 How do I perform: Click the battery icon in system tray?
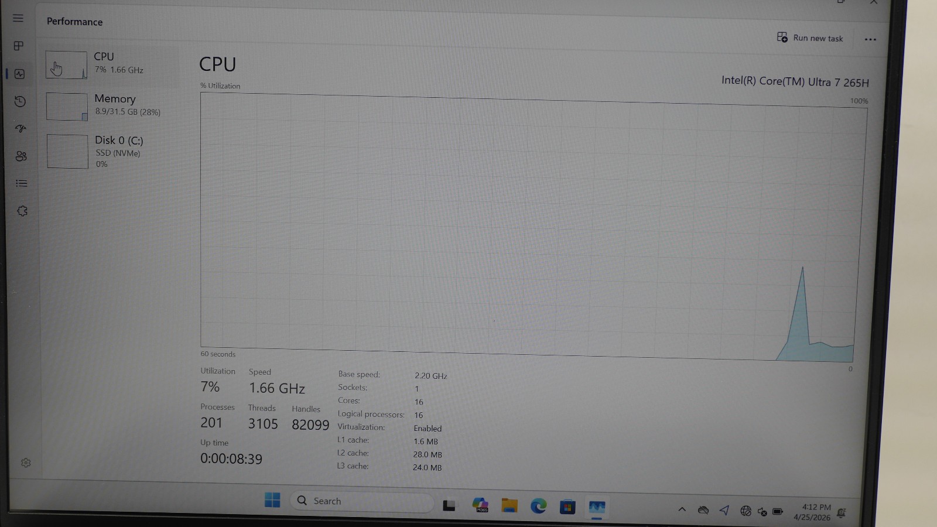[x=778, y=511]
